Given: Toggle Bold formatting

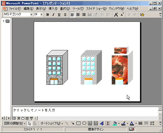Looking at the screenshot, I should coord(48,15).
